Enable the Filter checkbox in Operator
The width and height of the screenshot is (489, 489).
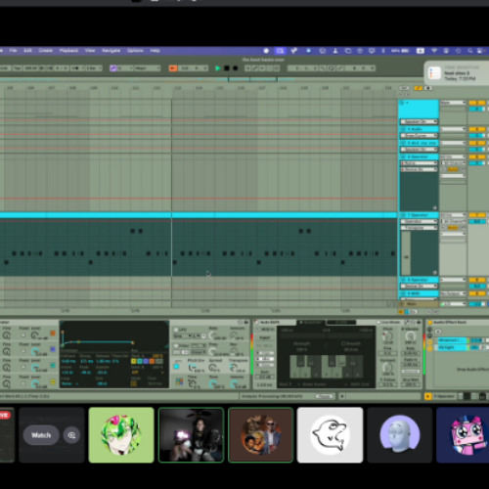(176, 345)
